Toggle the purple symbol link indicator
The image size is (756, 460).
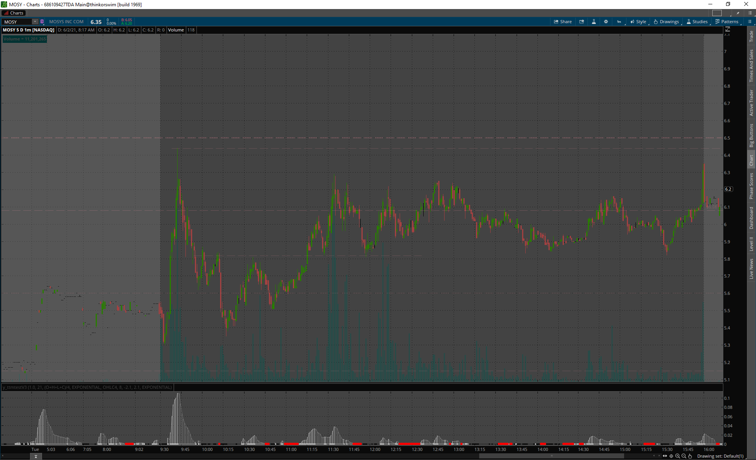tap(42, 22)
